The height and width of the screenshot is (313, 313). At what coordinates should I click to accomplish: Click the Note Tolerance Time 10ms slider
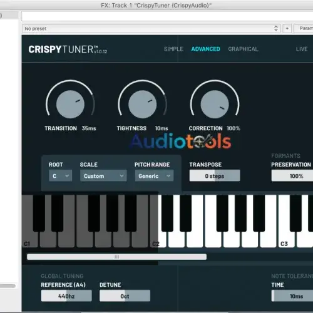pyautogui.click(x=292, y=296)
